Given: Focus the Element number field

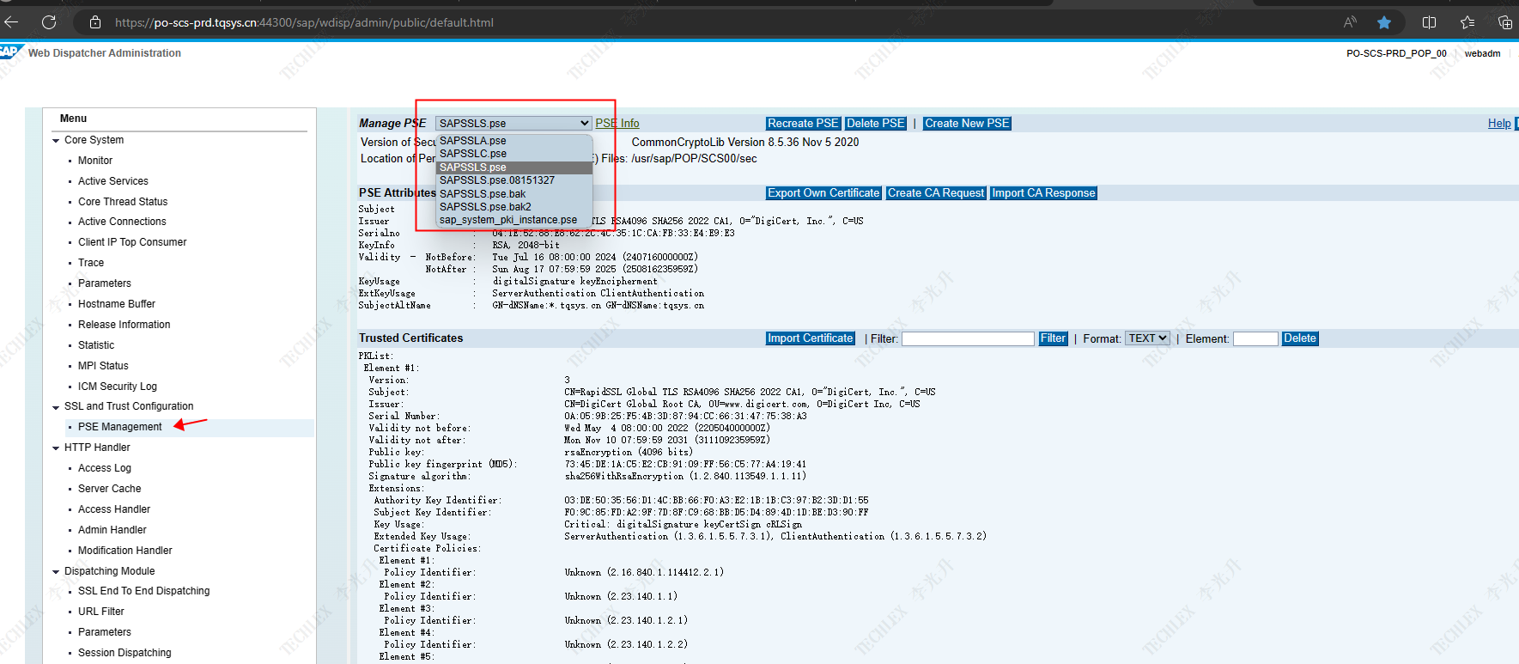Looking at the screenshot, I should click(x=1255, y=339).
